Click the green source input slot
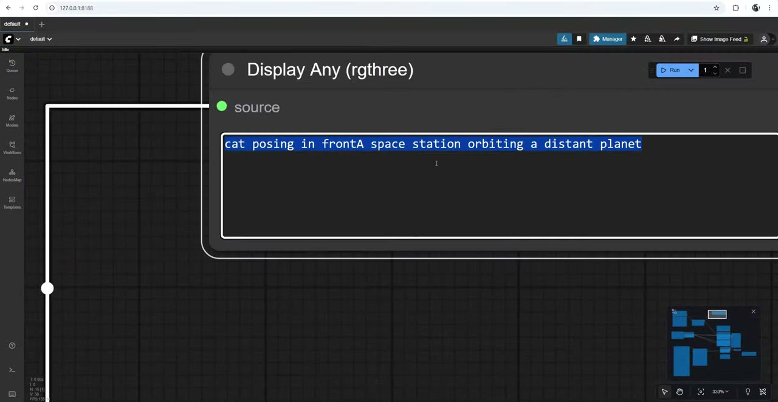Image resolution: width=778 pixels, height=402 pixels. (221, 107)
